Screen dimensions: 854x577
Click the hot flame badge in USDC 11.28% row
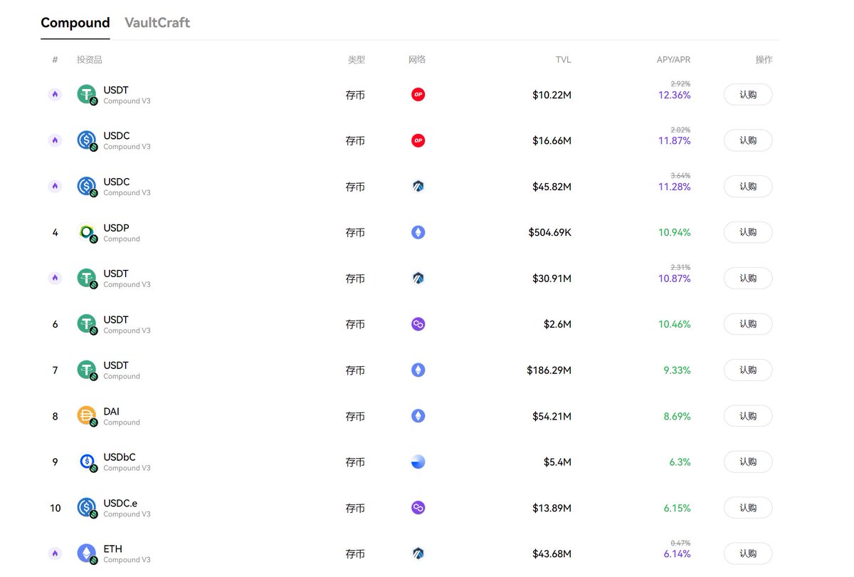(x=56, y=187)
